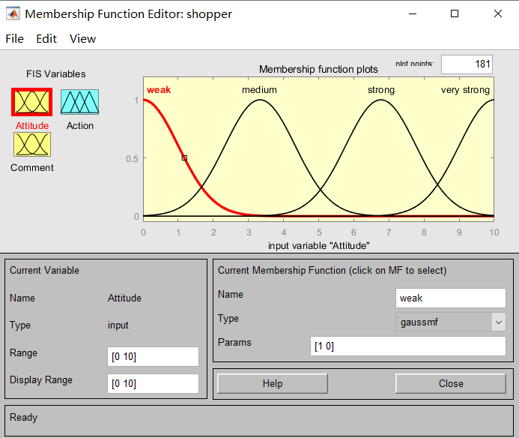The width and height of the screenshot is (519, 438).
Task: Click the Display Range input field
Action: [153, 383]
